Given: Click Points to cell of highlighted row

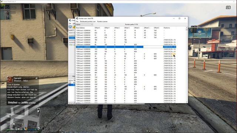Looking at the screenshot, I should [x=170, y=47].
